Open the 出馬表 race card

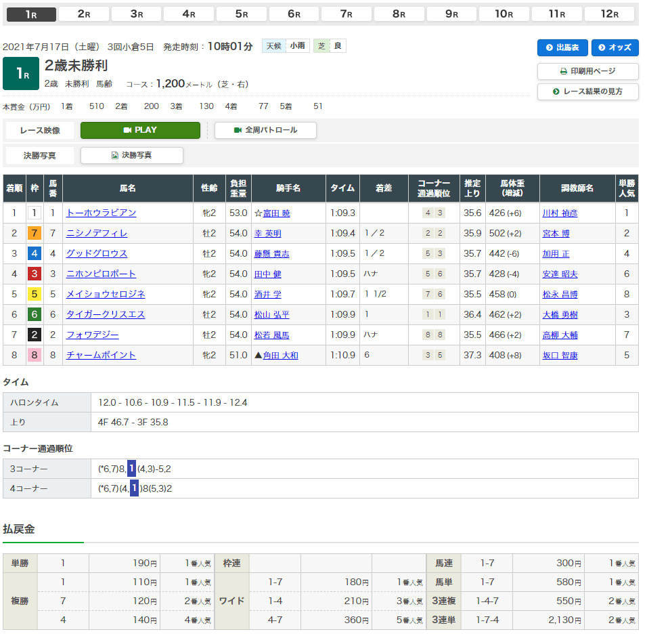coord(562,47)
